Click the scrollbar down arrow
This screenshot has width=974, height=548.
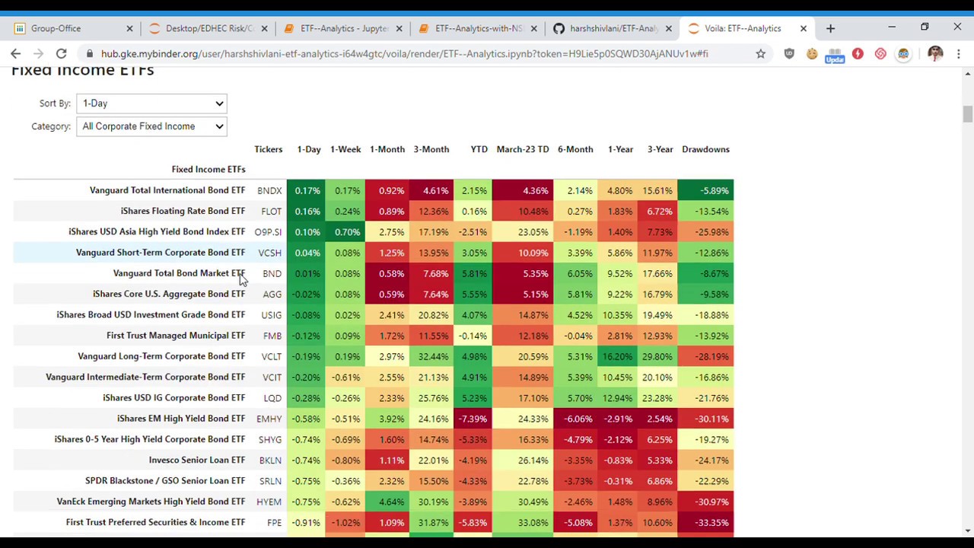click(967, 530)
